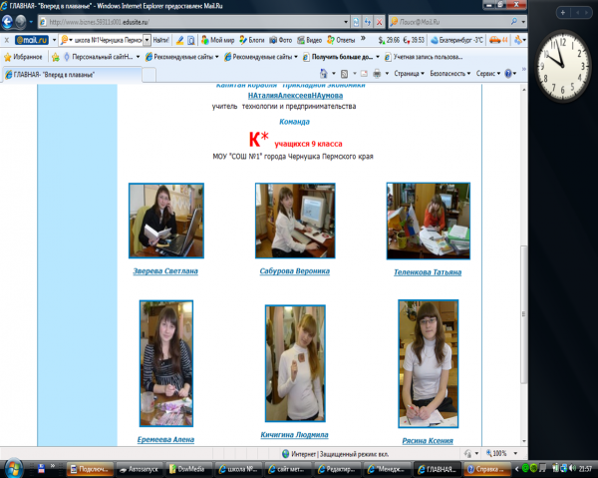598x478 pixels.
Task: Open Фото in Mail.Ru toolbar
Action: pyautogui.click(x=281, y=40)
